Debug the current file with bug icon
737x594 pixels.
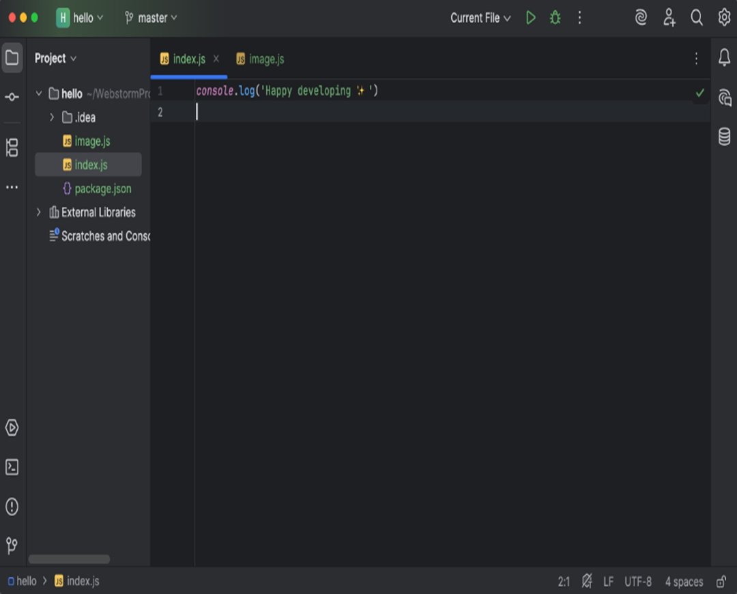point(555,18)
